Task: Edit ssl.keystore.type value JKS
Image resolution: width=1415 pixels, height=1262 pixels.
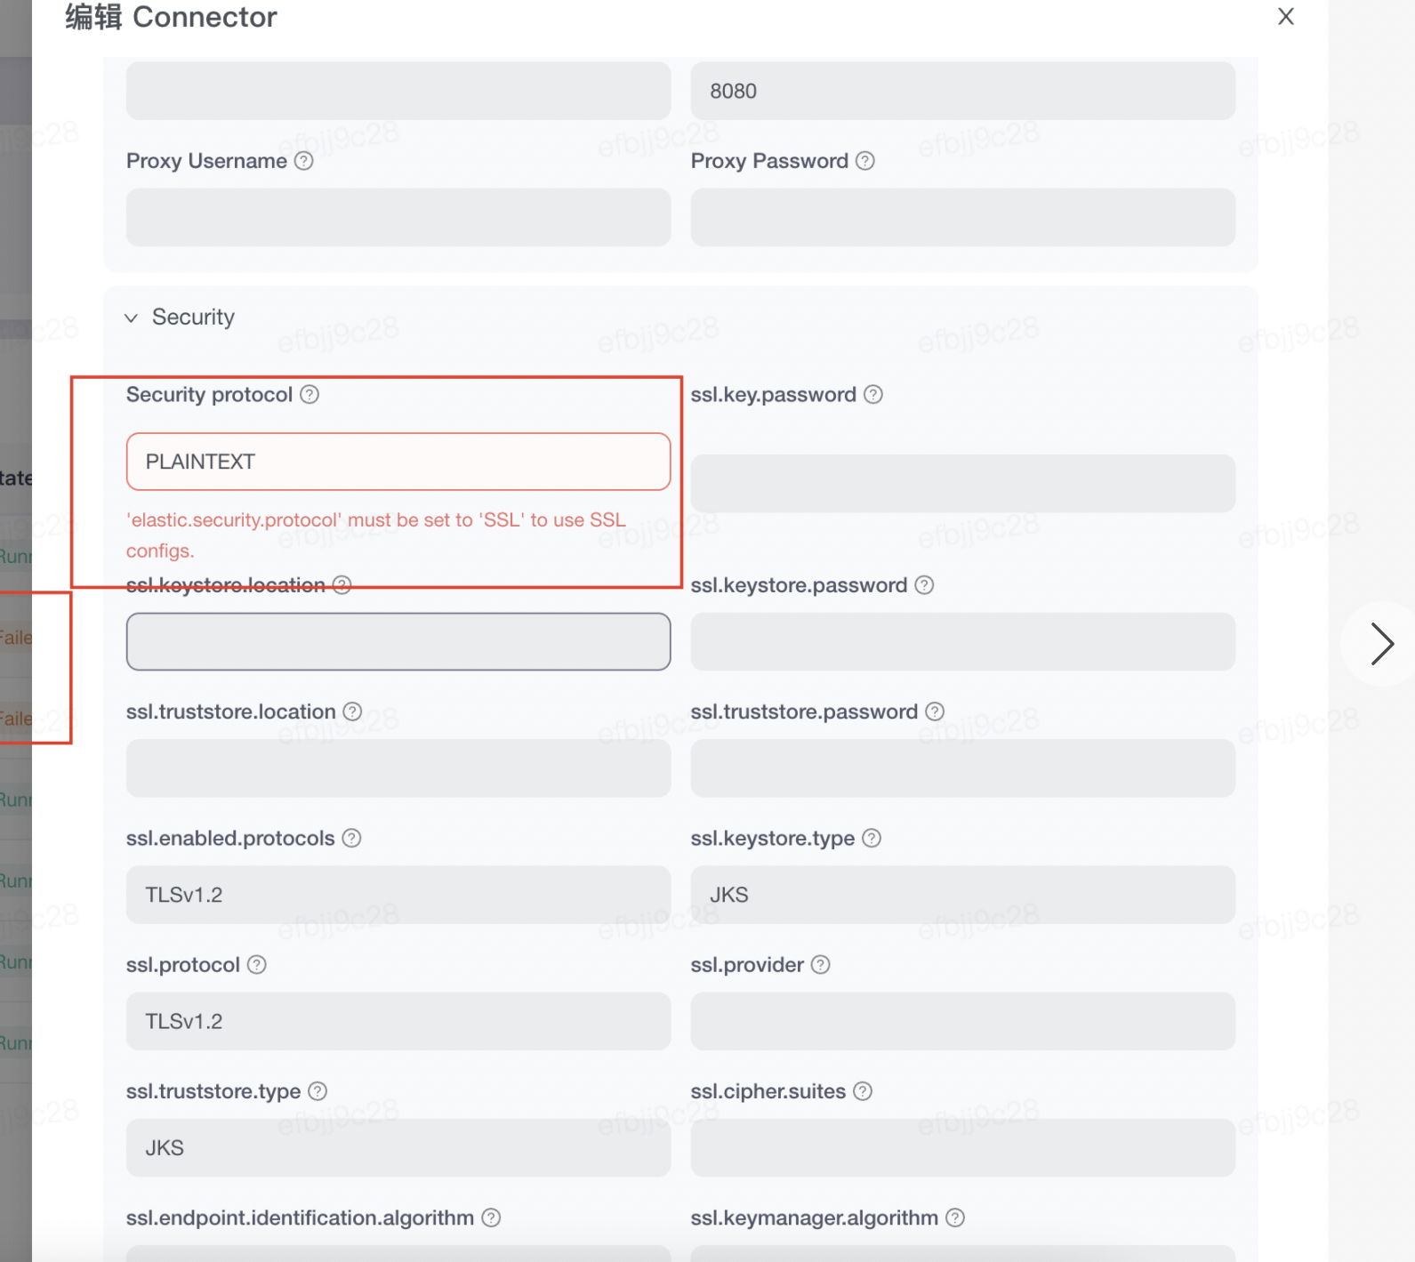Action: coord(962,895)
